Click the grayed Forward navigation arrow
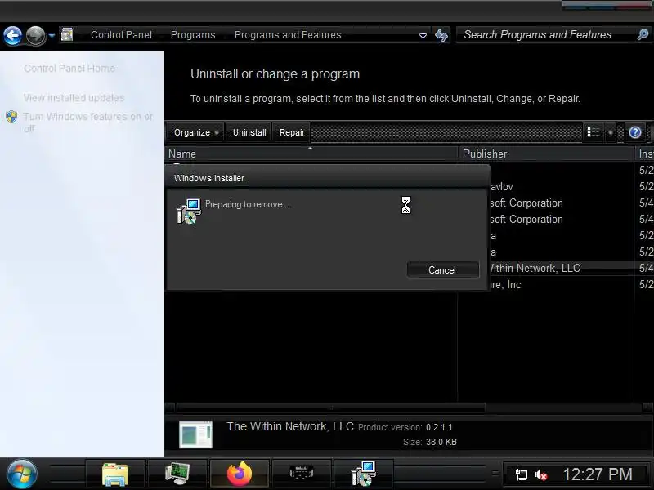The width and height of the screenshot is (654, 490). (x=35, y=35)
